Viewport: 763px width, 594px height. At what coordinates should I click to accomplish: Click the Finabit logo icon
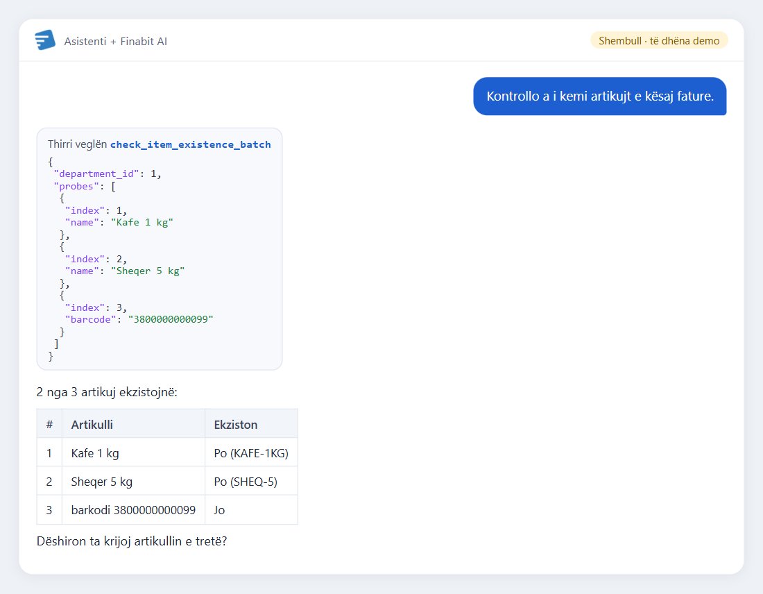pyautogui.click(x=45, y=40)
